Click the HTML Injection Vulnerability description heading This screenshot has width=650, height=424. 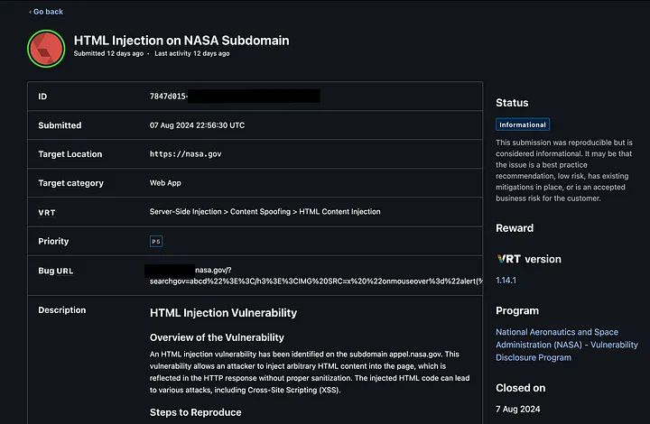[223, 313]
